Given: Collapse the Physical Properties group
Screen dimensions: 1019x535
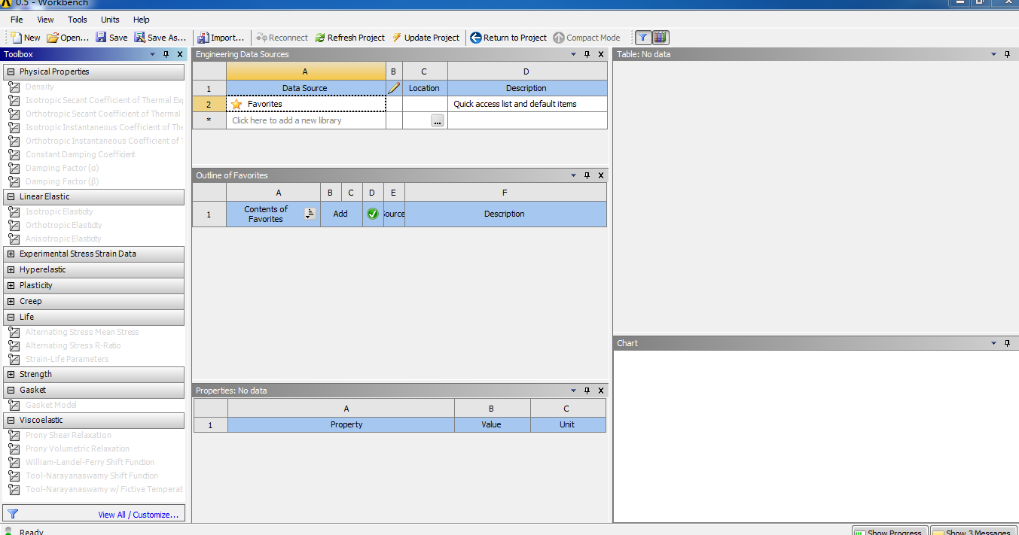Looking at the screenshot, I should (x=11, y=71).
